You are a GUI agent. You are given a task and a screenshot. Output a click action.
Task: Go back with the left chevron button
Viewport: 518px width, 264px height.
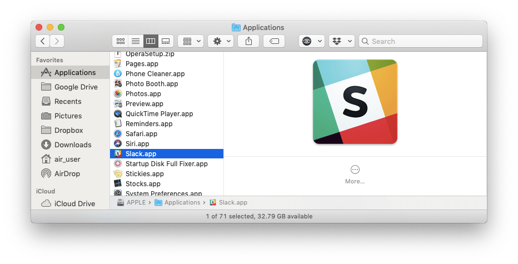pos(43,41)
